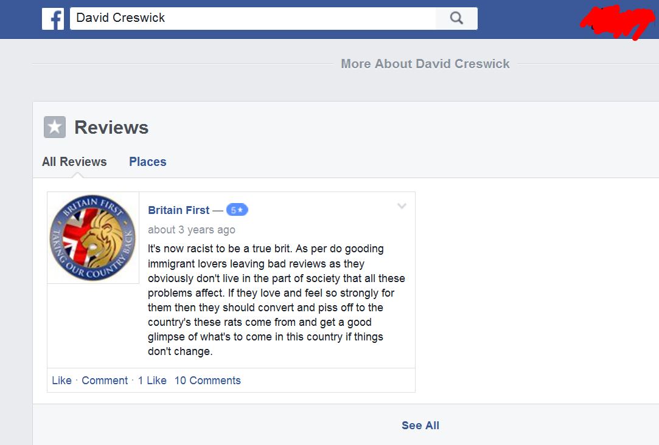
Task: Click the Reviews star icon
Action: (x=55, y=127)
